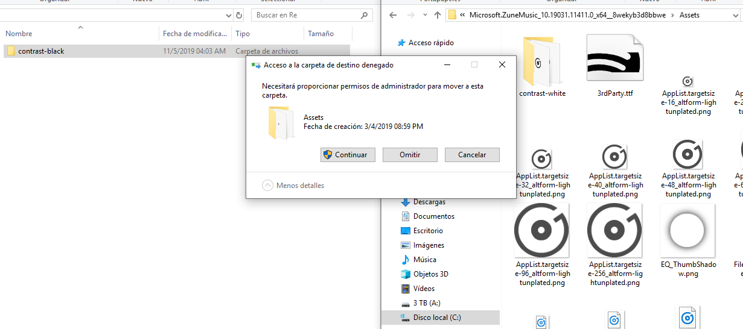Click the Vídeos film icon
Image resolution: width=743 pixels, height=329 pixels.
[406, 289]
